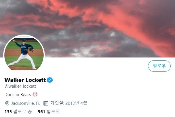
Task: Click the 팔로워 label
Action: point(53,111)
